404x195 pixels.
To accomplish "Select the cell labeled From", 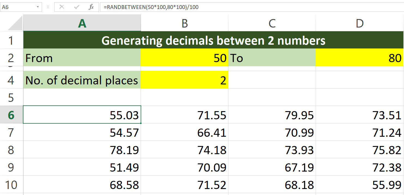I will click(x=81, y=58).
